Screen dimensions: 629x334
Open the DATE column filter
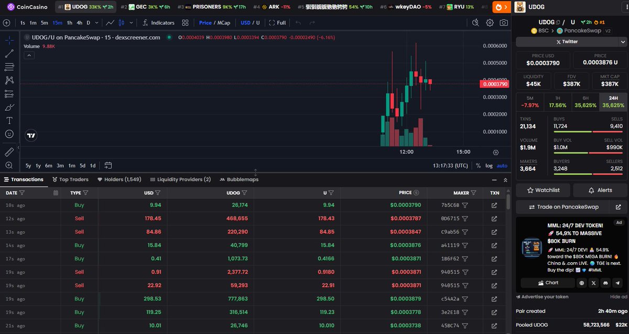(x=22, y=193)
